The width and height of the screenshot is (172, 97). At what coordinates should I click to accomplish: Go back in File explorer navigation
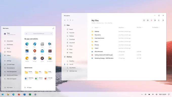tap(68, 20)
